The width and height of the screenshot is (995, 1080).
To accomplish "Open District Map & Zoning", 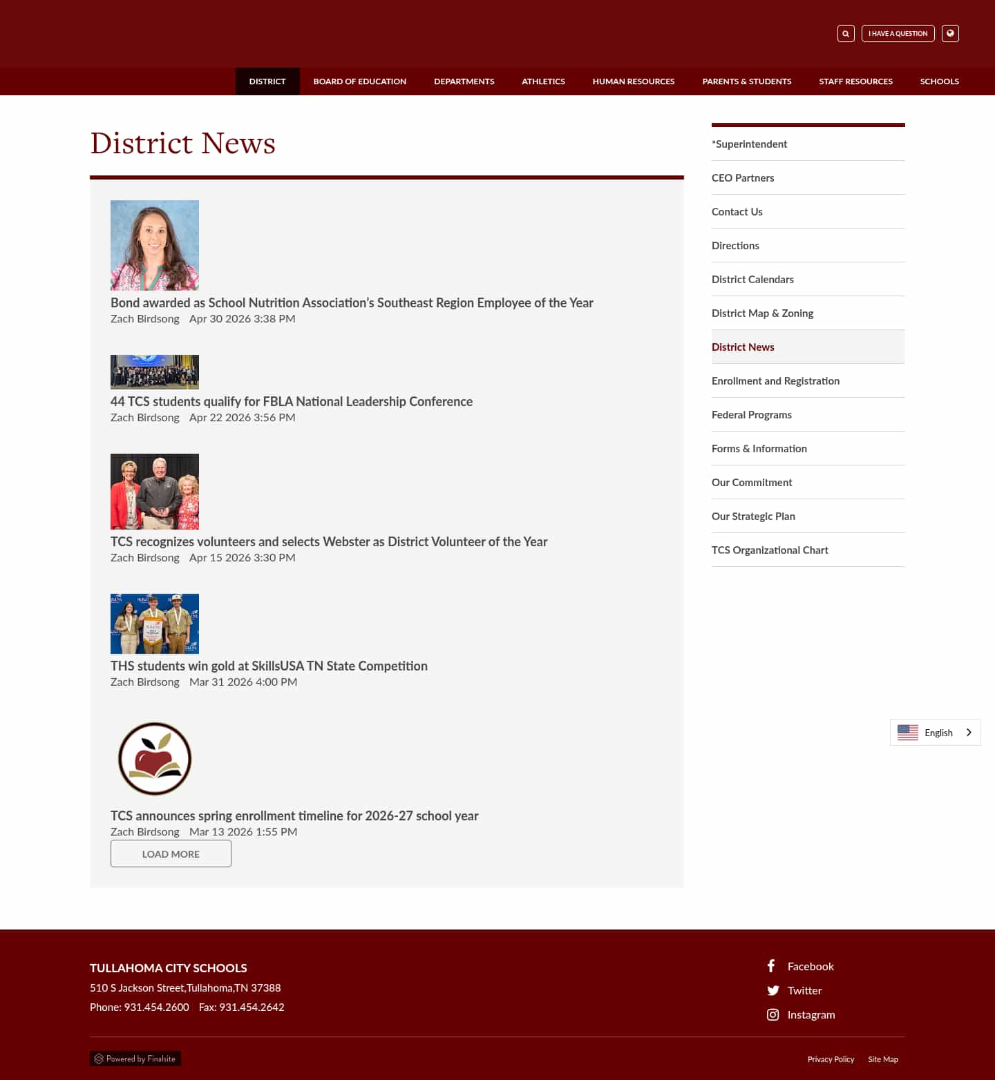I will 808,313.
